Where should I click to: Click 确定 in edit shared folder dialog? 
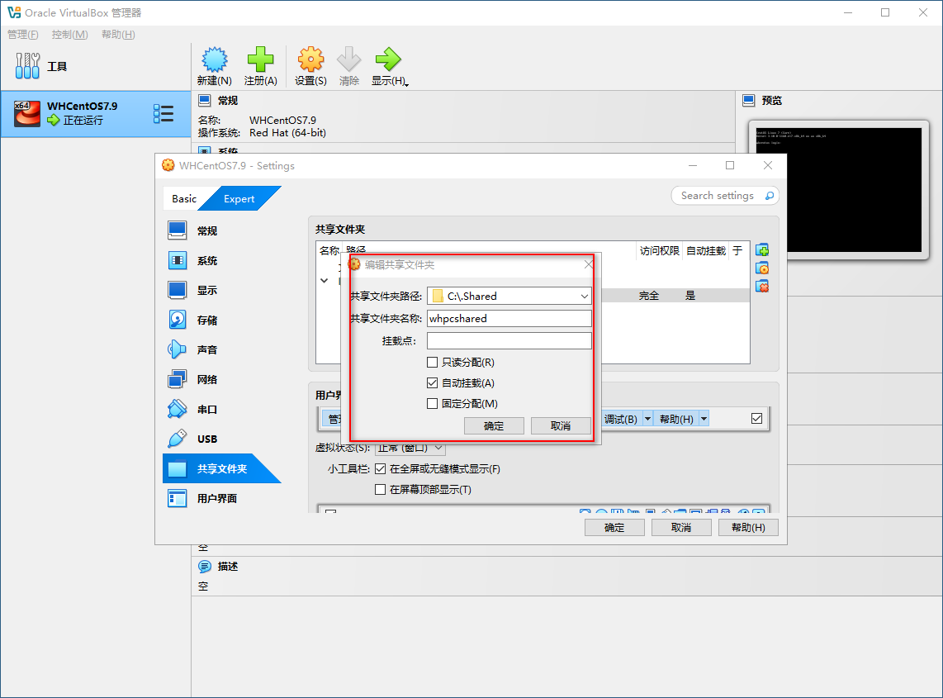point(494,426)
